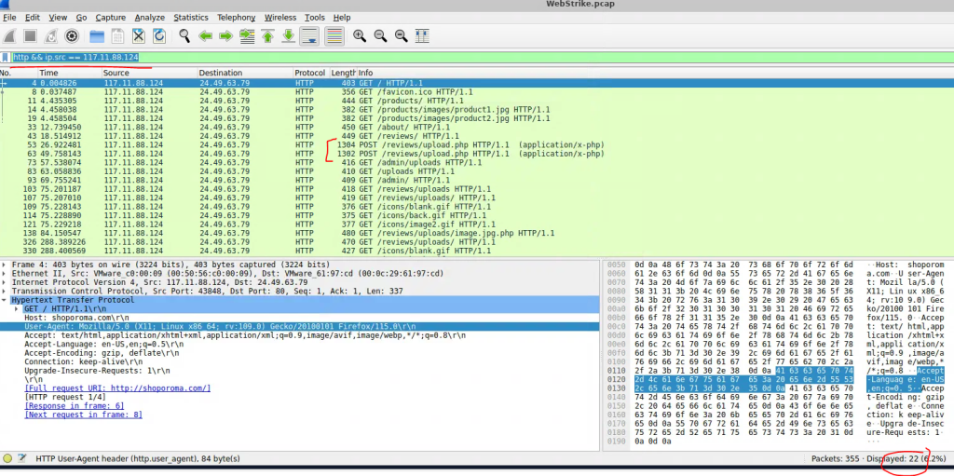The image size is (954, 476).
Task: Click the Find packet magnifier icon
Action: click(x=184, y=36)
